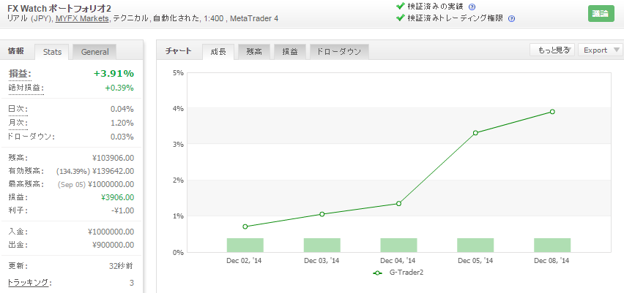Switch chart to 残高 tab
Viewport: 624px width, 293px height.
[254, 52]
